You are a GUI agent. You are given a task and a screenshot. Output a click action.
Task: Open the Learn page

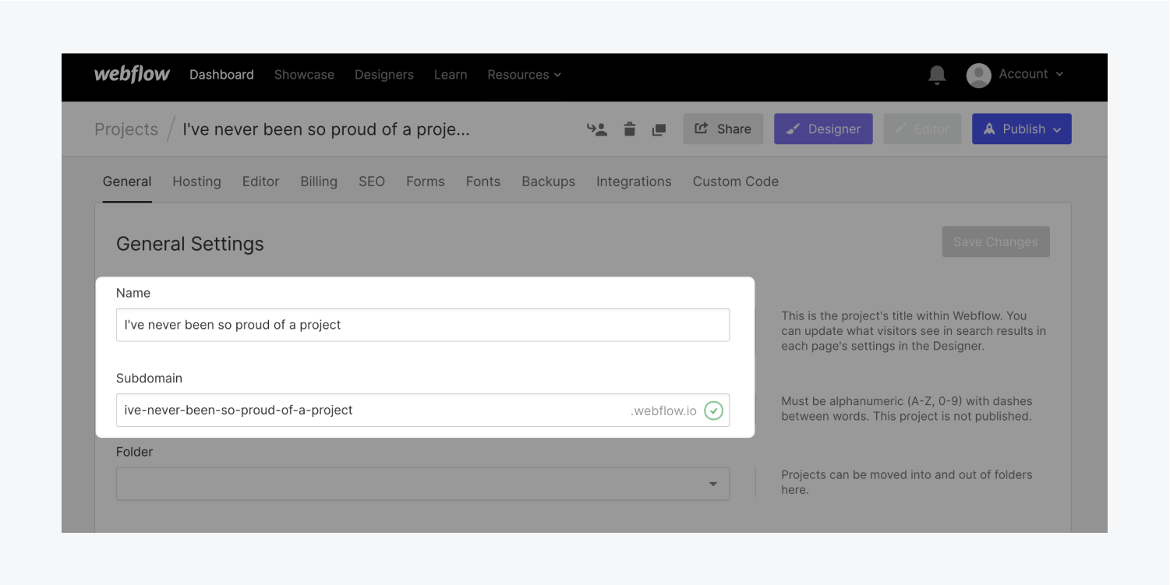pyautogui.click(x=451, y=75)
